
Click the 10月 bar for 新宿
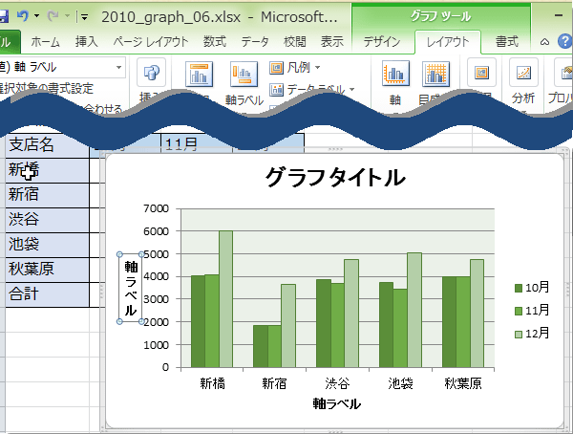(260, 346)
